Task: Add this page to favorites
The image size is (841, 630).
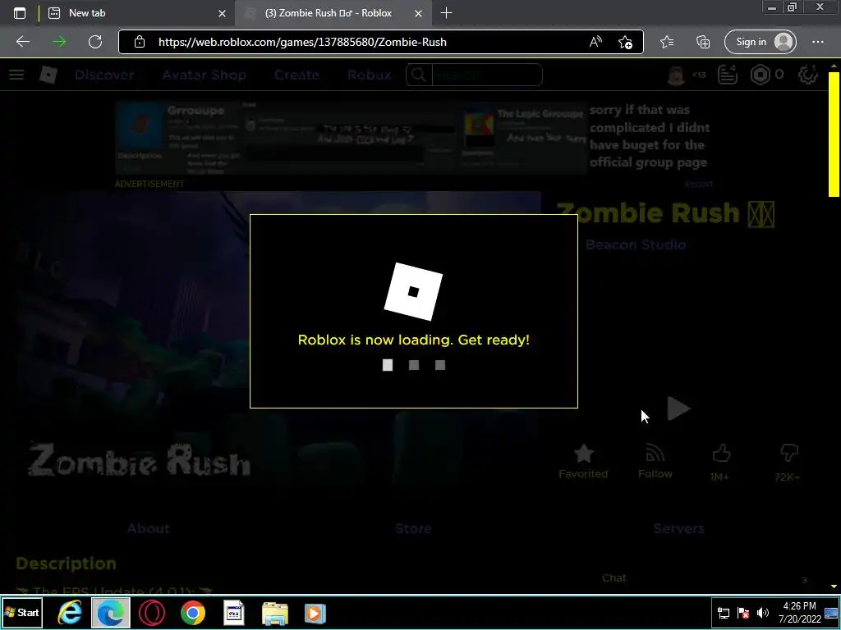Action: [x=625, y=42]
